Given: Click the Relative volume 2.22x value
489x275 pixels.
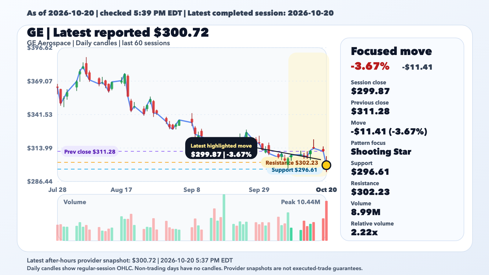Looking at the screenshot, I should [x=364, y=232].
